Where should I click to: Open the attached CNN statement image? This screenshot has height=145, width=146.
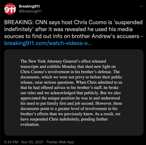74,92
